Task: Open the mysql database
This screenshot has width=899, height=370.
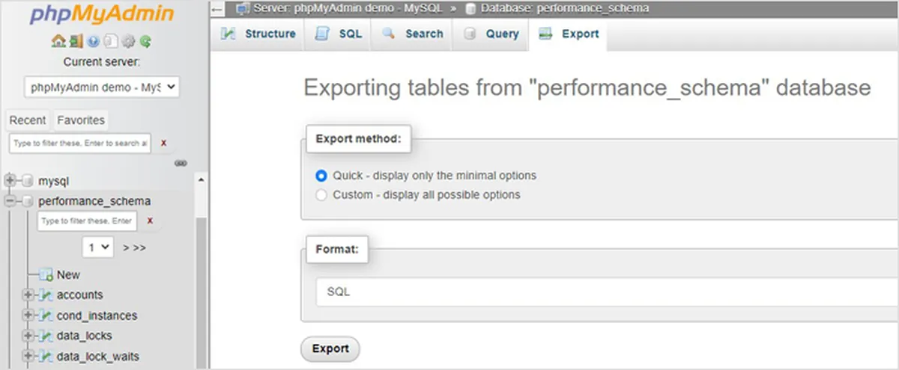Action: pyautogui.click(x=54, y=181)
